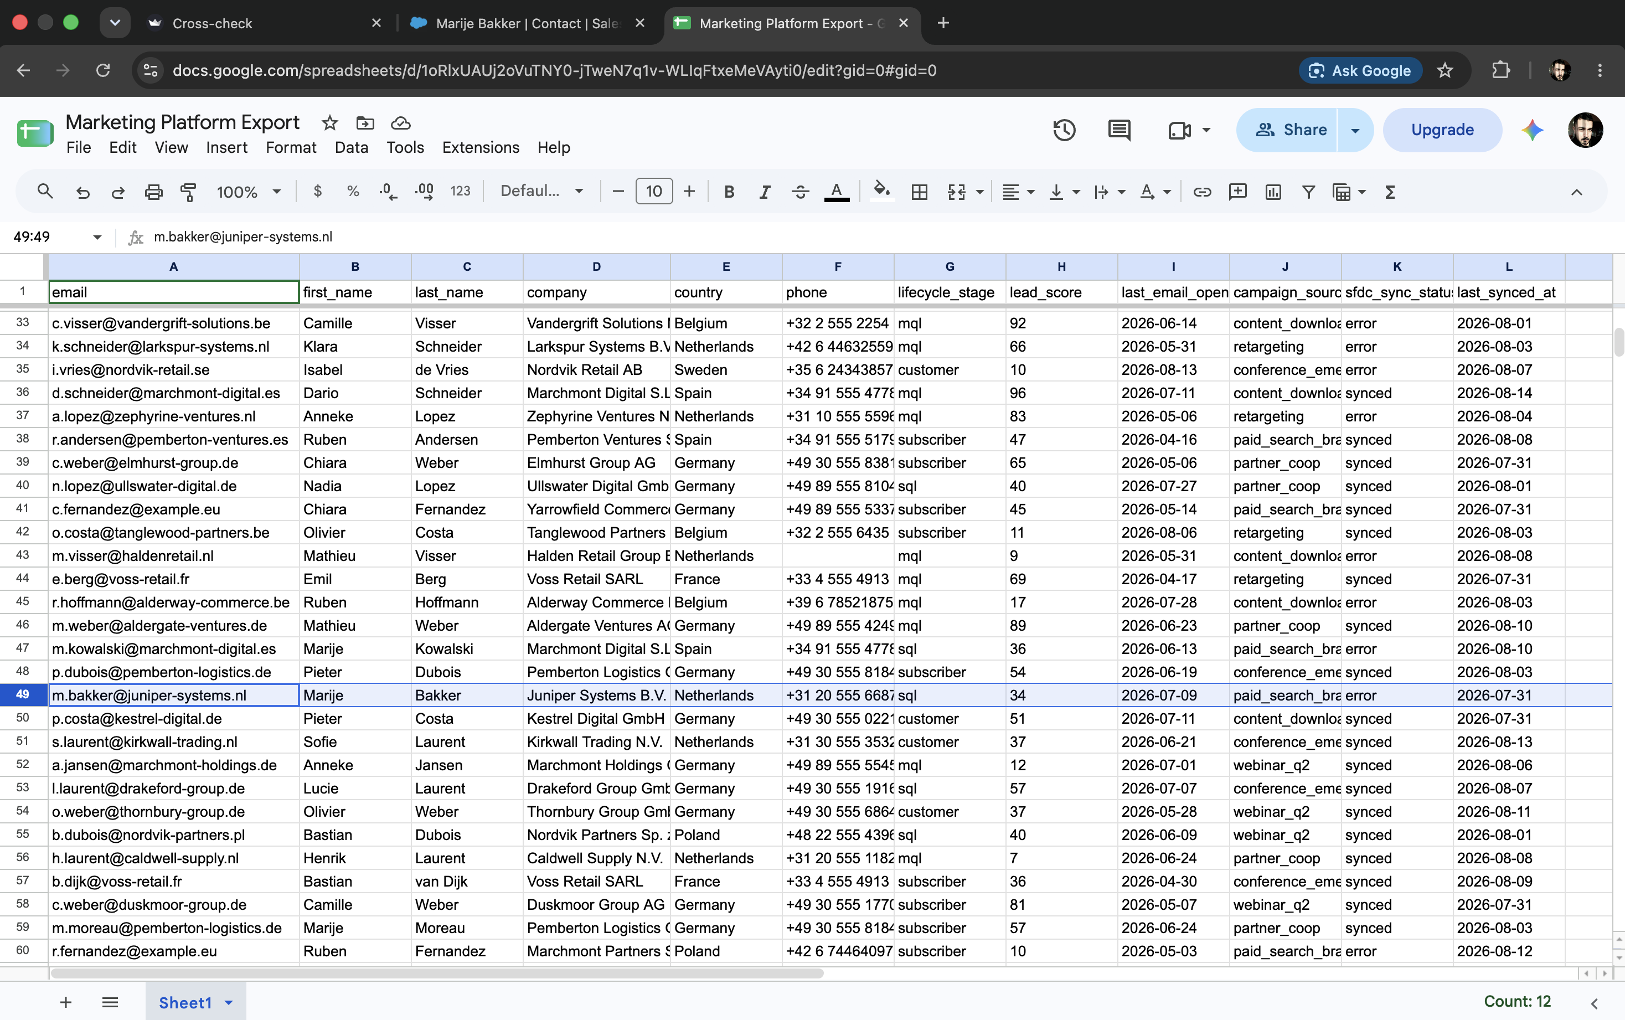Click the Gemini sparkle icon
1625x1020 pixels.
click(x=1532, y=130)
